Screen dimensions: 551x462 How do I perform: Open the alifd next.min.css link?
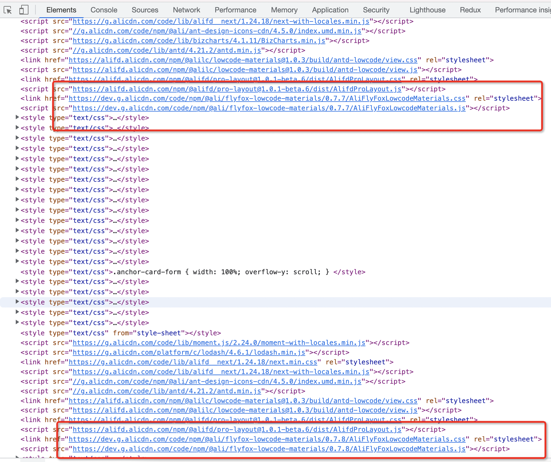point(193,362)
